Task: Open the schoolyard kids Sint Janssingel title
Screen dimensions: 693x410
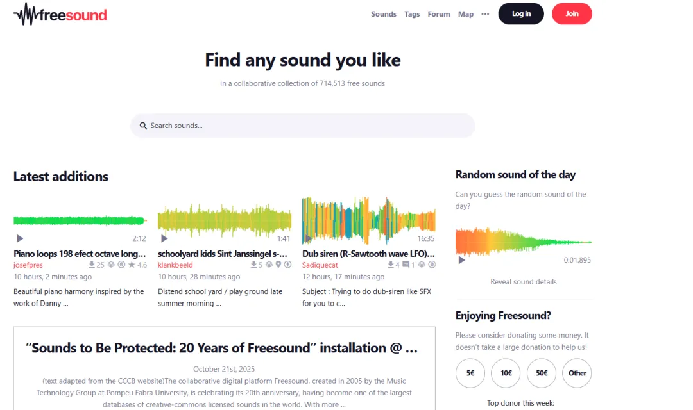Action: [222, 254]
